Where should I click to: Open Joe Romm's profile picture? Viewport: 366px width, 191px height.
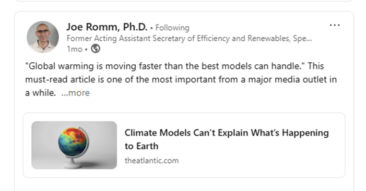(x=43, y=37)
